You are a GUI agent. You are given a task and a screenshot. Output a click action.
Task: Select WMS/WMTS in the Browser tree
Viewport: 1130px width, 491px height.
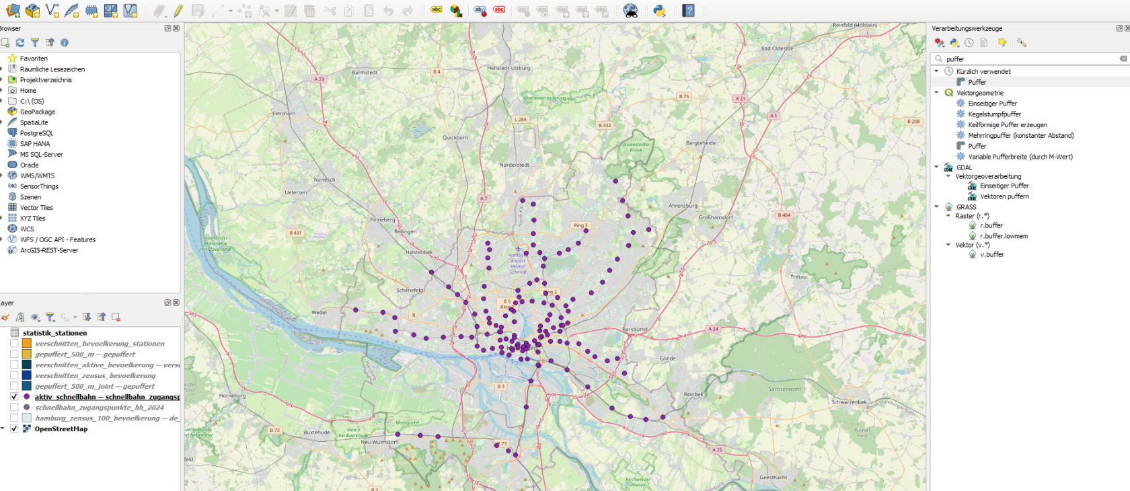pyautogui.click(x=38, y=176)
